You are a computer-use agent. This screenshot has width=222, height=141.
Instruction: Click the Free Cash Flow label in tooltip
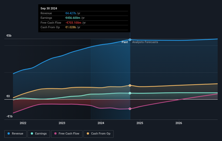tap(51, 23)
